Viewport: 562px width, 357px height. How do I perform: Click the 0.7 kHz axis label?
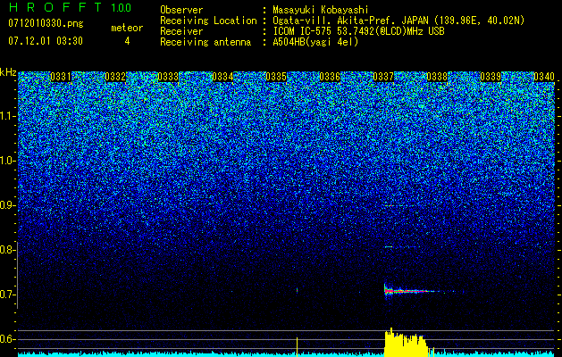7,295
